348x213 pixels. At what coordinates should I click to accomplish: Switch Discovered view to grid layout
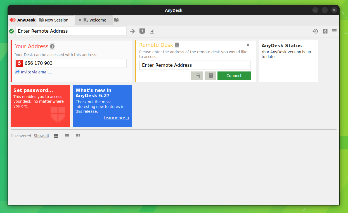point(56,136)
